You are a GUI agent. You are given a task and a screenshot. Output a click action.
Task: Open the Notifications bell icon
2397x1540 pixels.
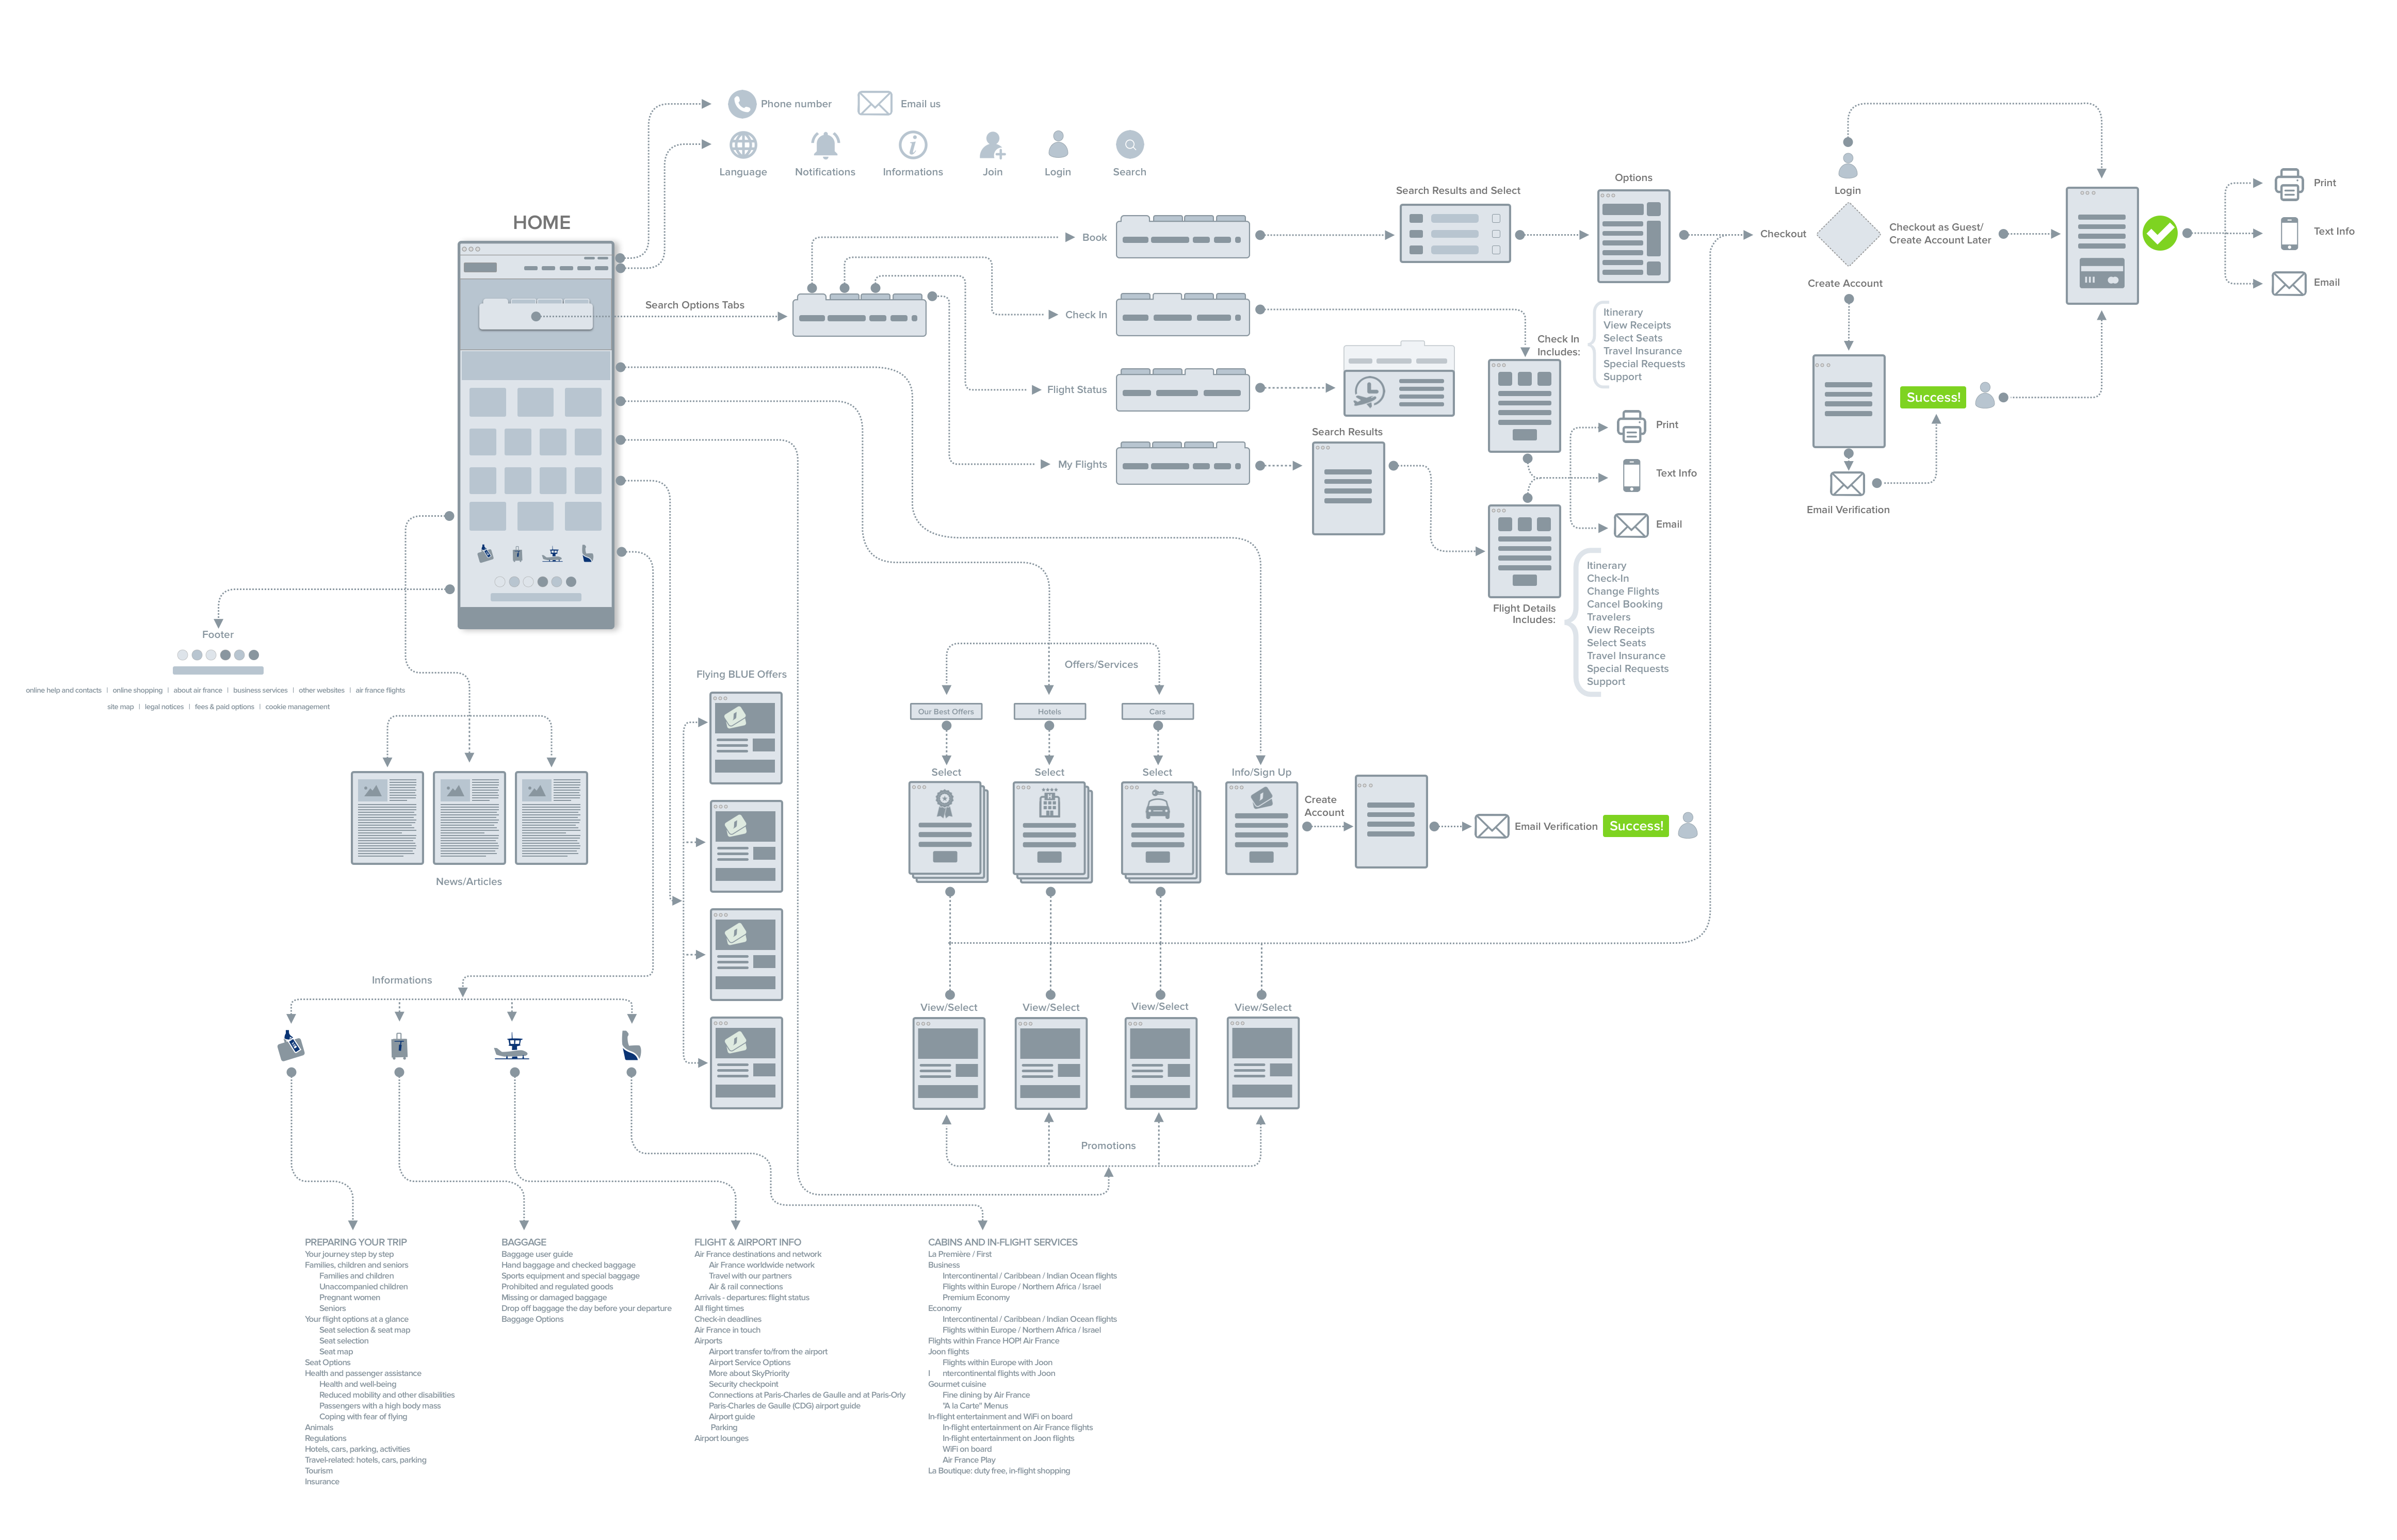(x=824, y=145)
